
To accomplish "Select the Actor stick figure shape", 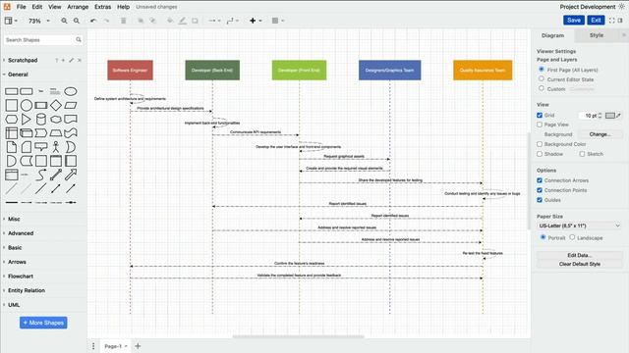I will point(56,147).
